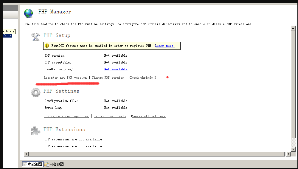Click FastCGI feature must be enabled message
The image size is (298, 169).
pos(102,46)
